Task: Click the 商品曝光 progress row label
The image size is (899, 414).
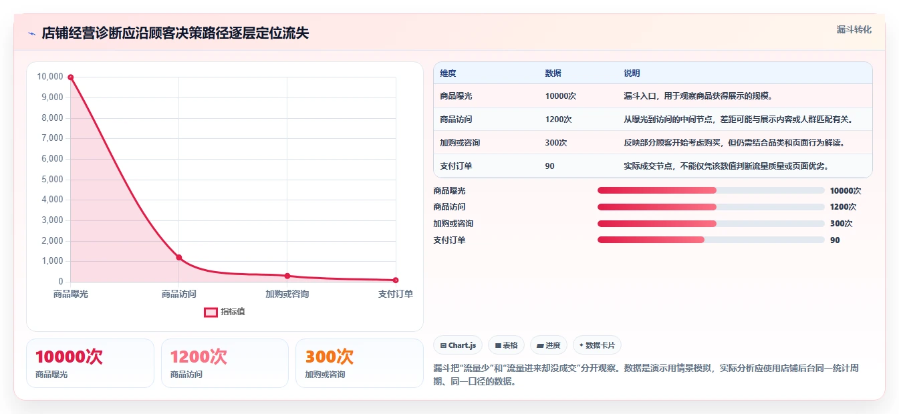Action: coord(449,191)
